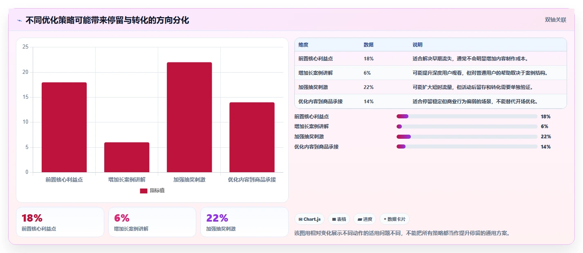Click the progress icon in 进度 tag
Image resolution: width=583 pixels, height=253 pixels.
(360, 220)
